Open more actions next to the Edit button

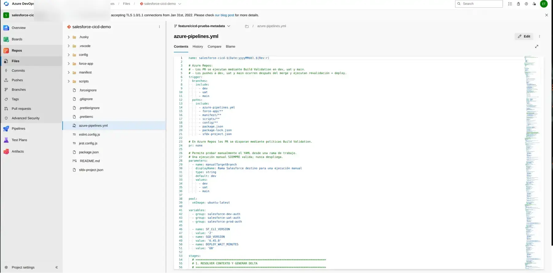point(539,36)
